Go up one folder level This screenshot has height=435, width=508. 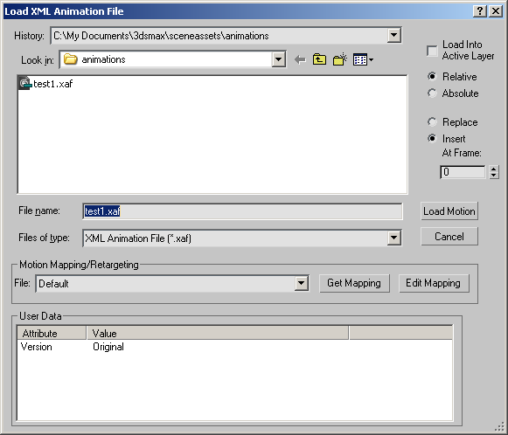[x=319, y=59]
